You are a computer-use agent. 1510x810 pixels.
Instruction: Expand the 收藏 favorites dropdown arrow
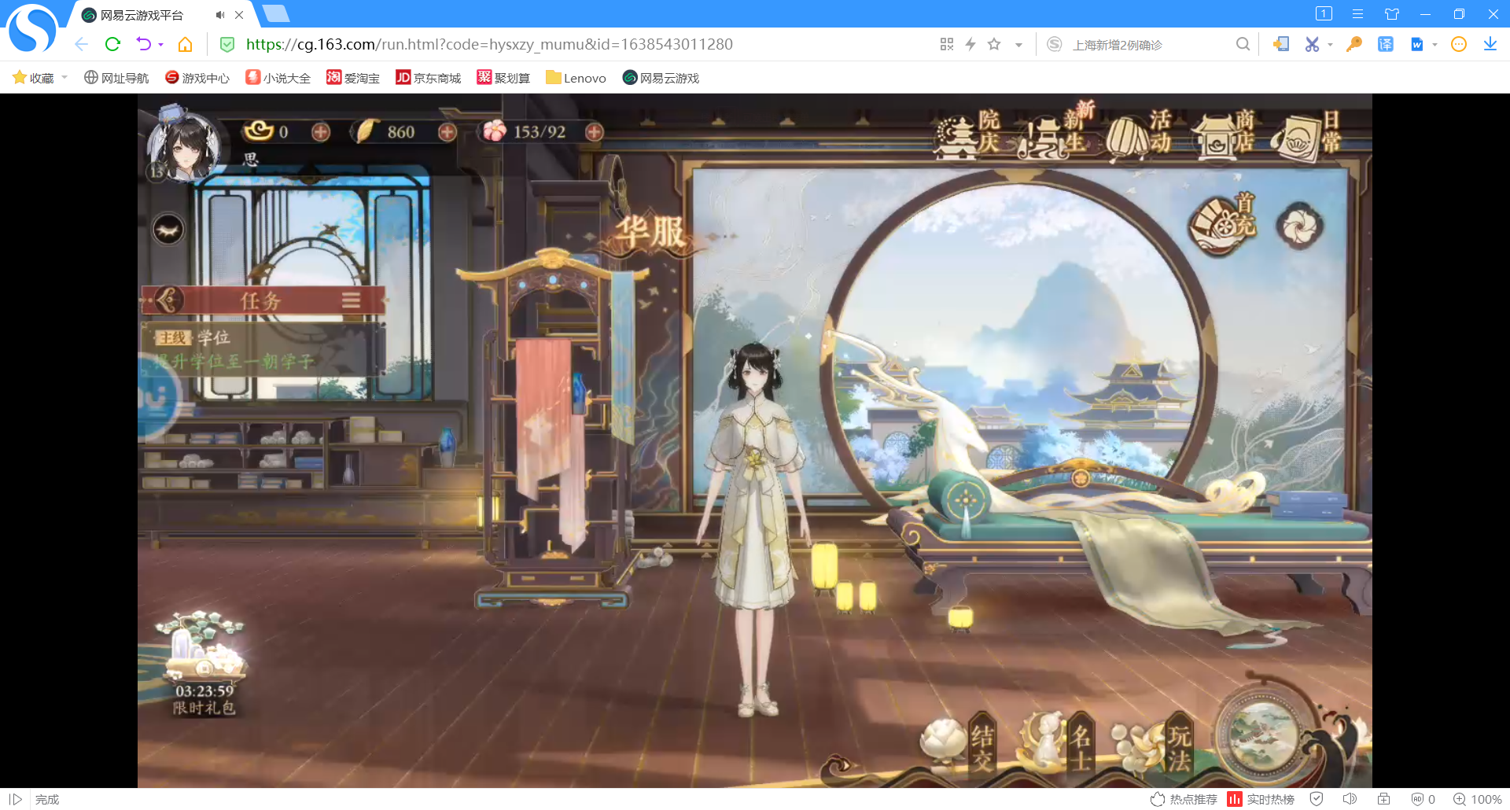(64, 78)
